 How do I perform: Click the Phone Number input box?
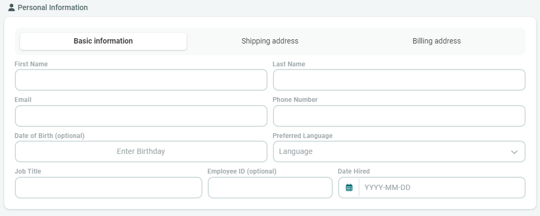(x=399, y=116)
